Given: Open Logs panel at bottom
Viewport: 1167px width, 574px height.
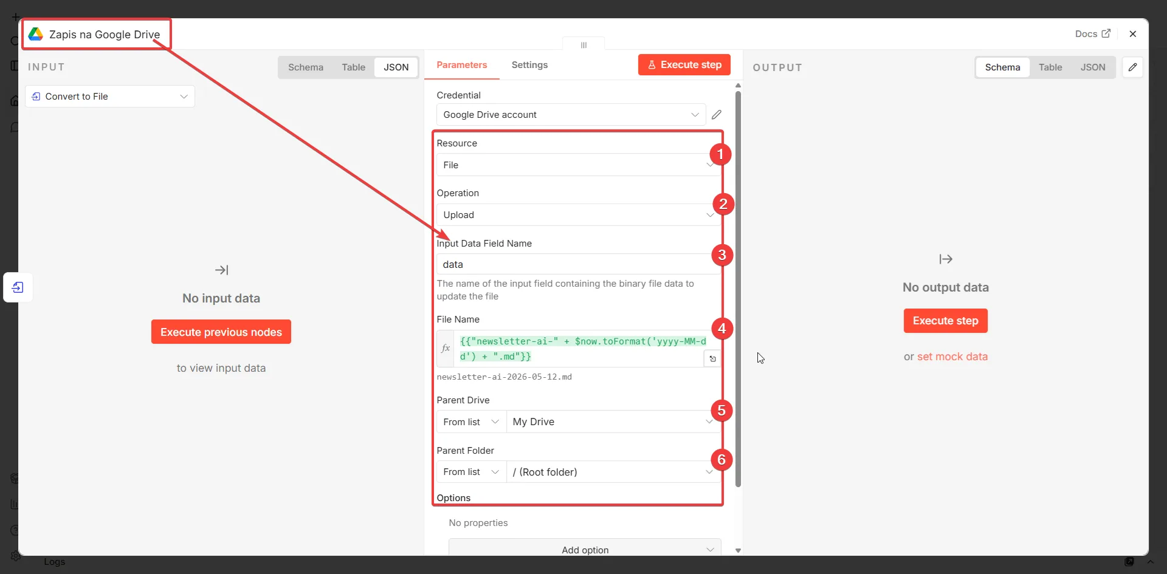Looking at the screenshot, I should click(54, 562).
